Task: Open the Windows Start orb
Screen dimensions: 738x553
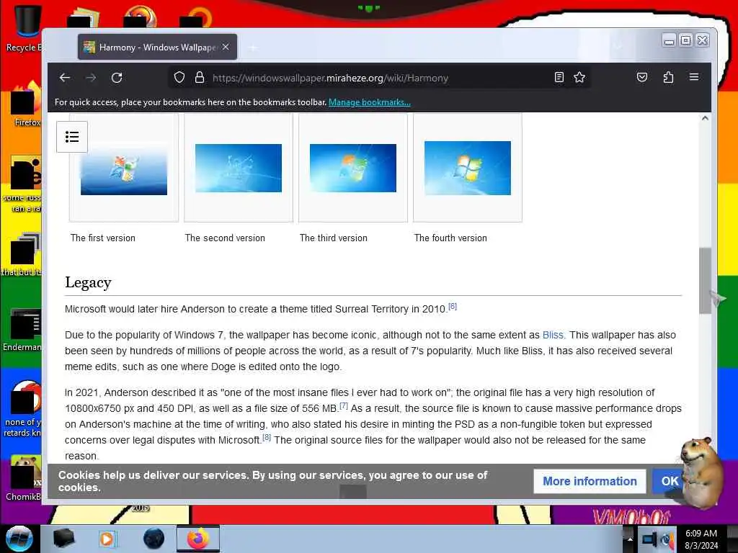Action: click(19, 539)
